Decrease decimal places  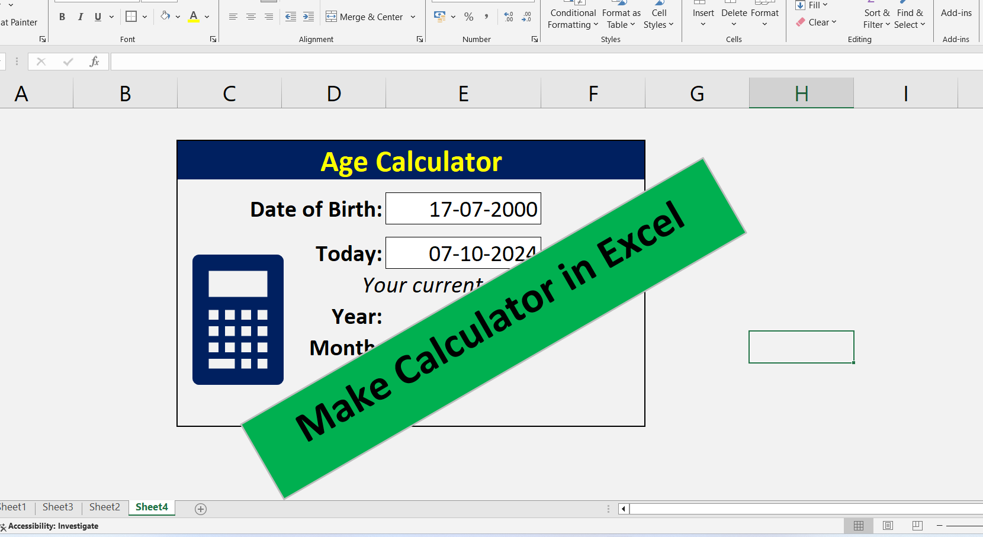526,17
